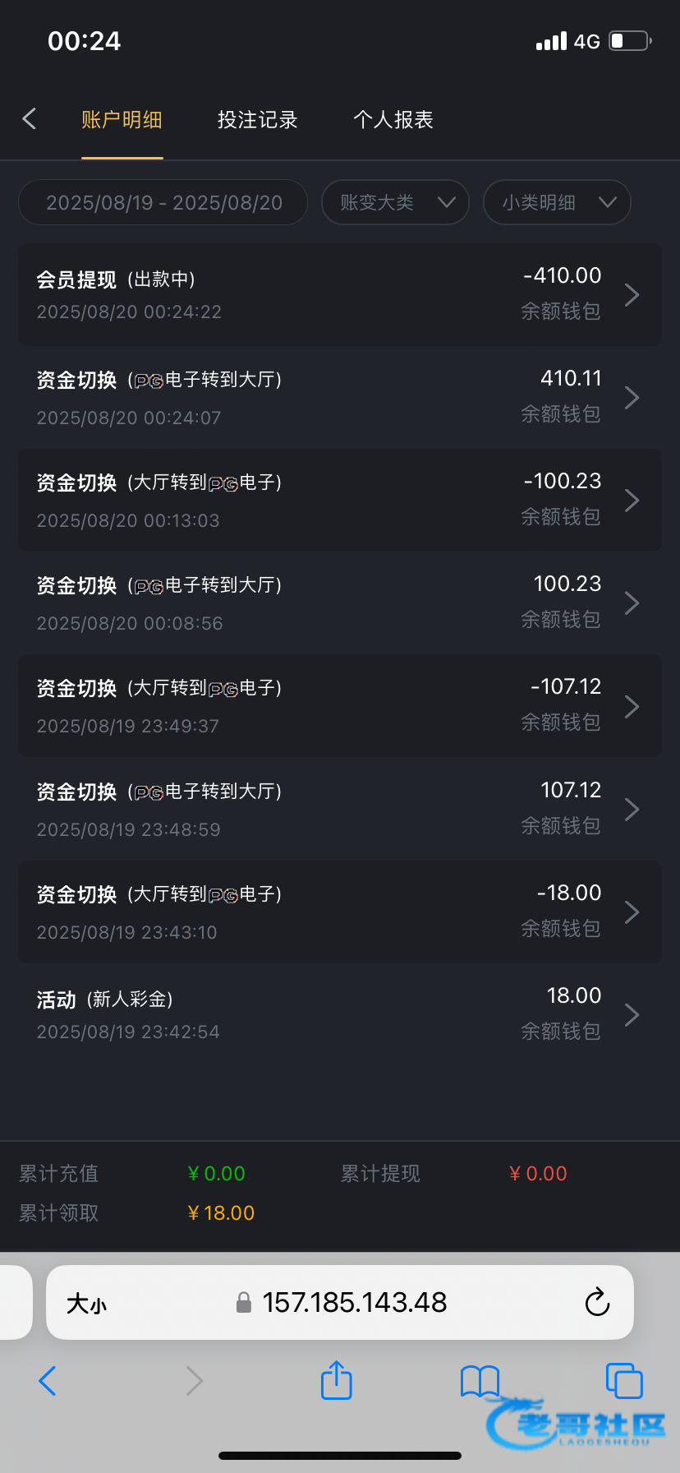This screenshot has width=680, height=1473.
Task: Expand the 账变大类 dropdown
Action: (x=395, y=202)
